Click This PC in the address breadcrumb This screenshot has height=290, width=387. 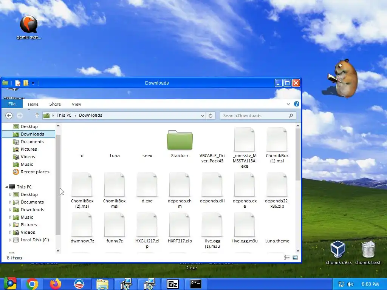[x=63, y=115]
